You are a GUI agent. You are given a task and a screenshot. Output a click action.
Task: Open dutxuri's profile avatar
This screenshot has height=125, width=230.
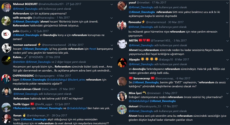(x=122, y=109)
